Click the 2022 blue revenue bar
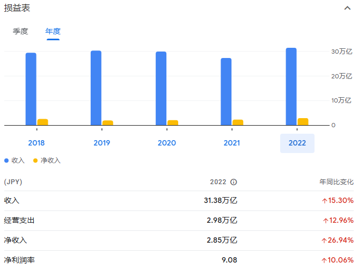The width and height of the screenshot is (358, 269). tap(291, 86)
